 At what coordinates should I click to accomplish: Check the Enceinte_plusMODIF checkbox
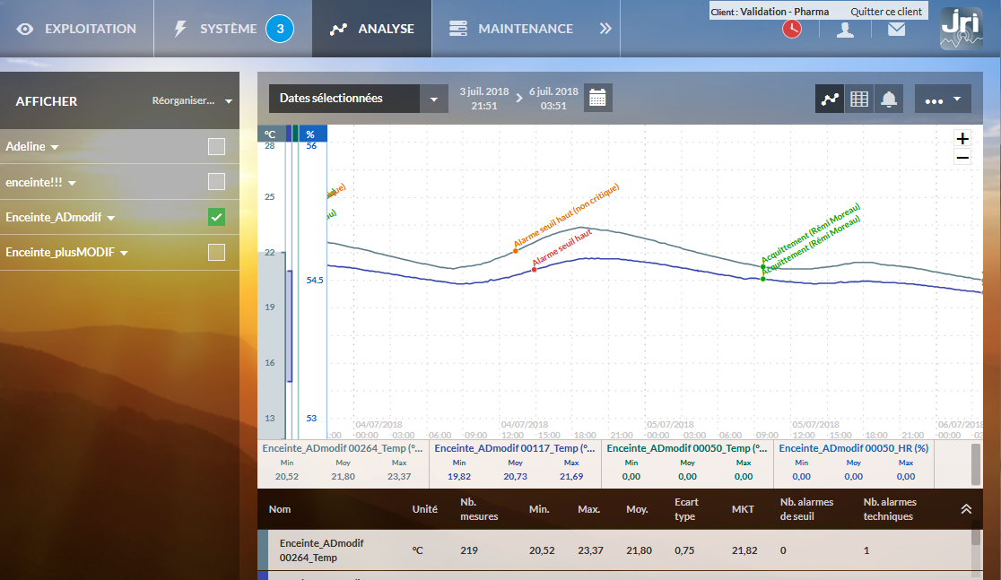point(216,252)
